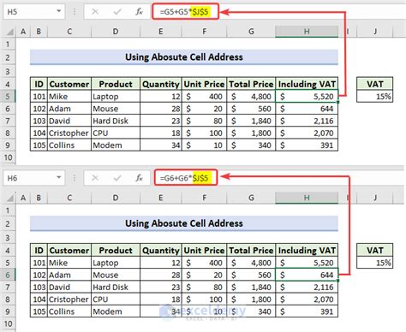Open the Name Box dropdown showing H6
The width and height of the screenshot is (406, 332).
click(x=59, y=178)
